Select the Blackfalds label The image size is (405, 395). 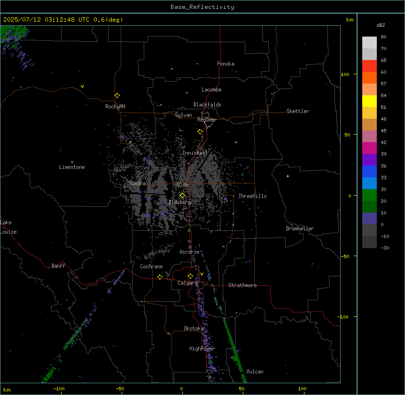point(207,105)
